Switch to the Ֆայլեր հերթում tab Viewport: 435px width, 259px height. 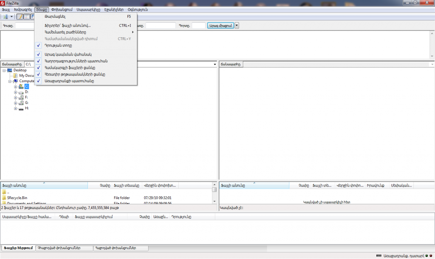click(x=17, y=248)
